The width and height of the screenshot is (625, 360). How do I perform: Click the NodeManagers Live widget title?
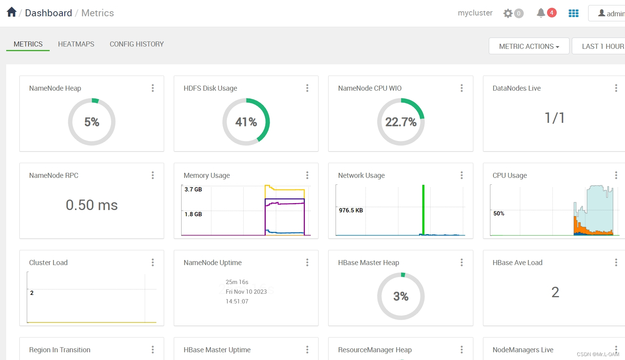point(523,350)
